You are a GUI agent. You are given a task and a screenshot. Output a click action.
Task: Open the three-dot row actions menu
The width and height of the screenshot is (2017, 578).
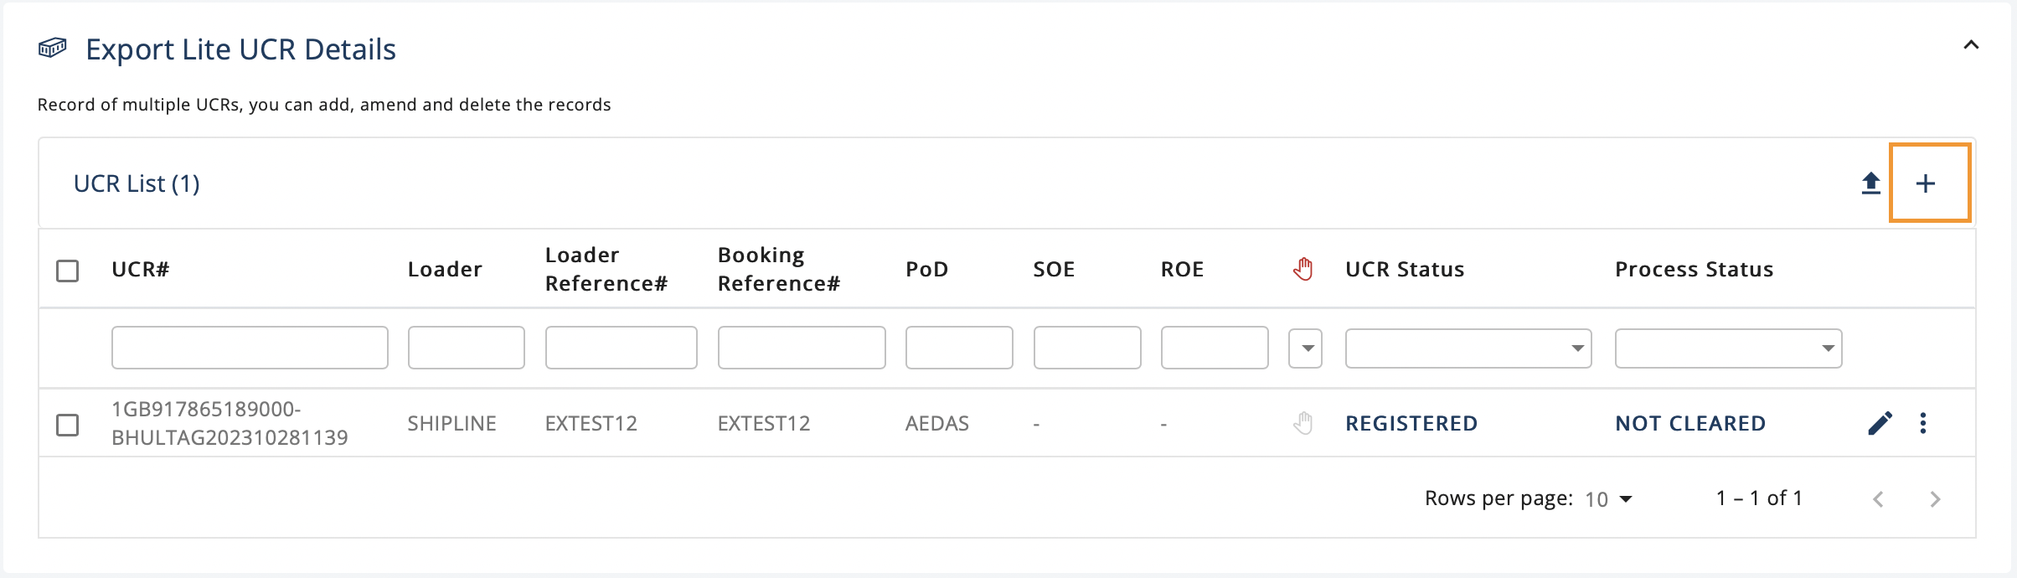click(x=1923, y=423)
